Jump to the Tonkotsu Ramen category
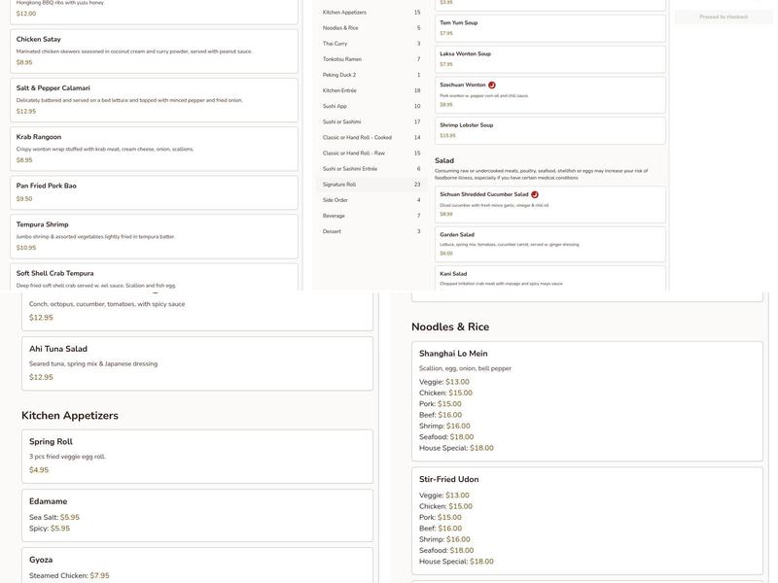This screenshot has height=583, width=778. point(371,59)
